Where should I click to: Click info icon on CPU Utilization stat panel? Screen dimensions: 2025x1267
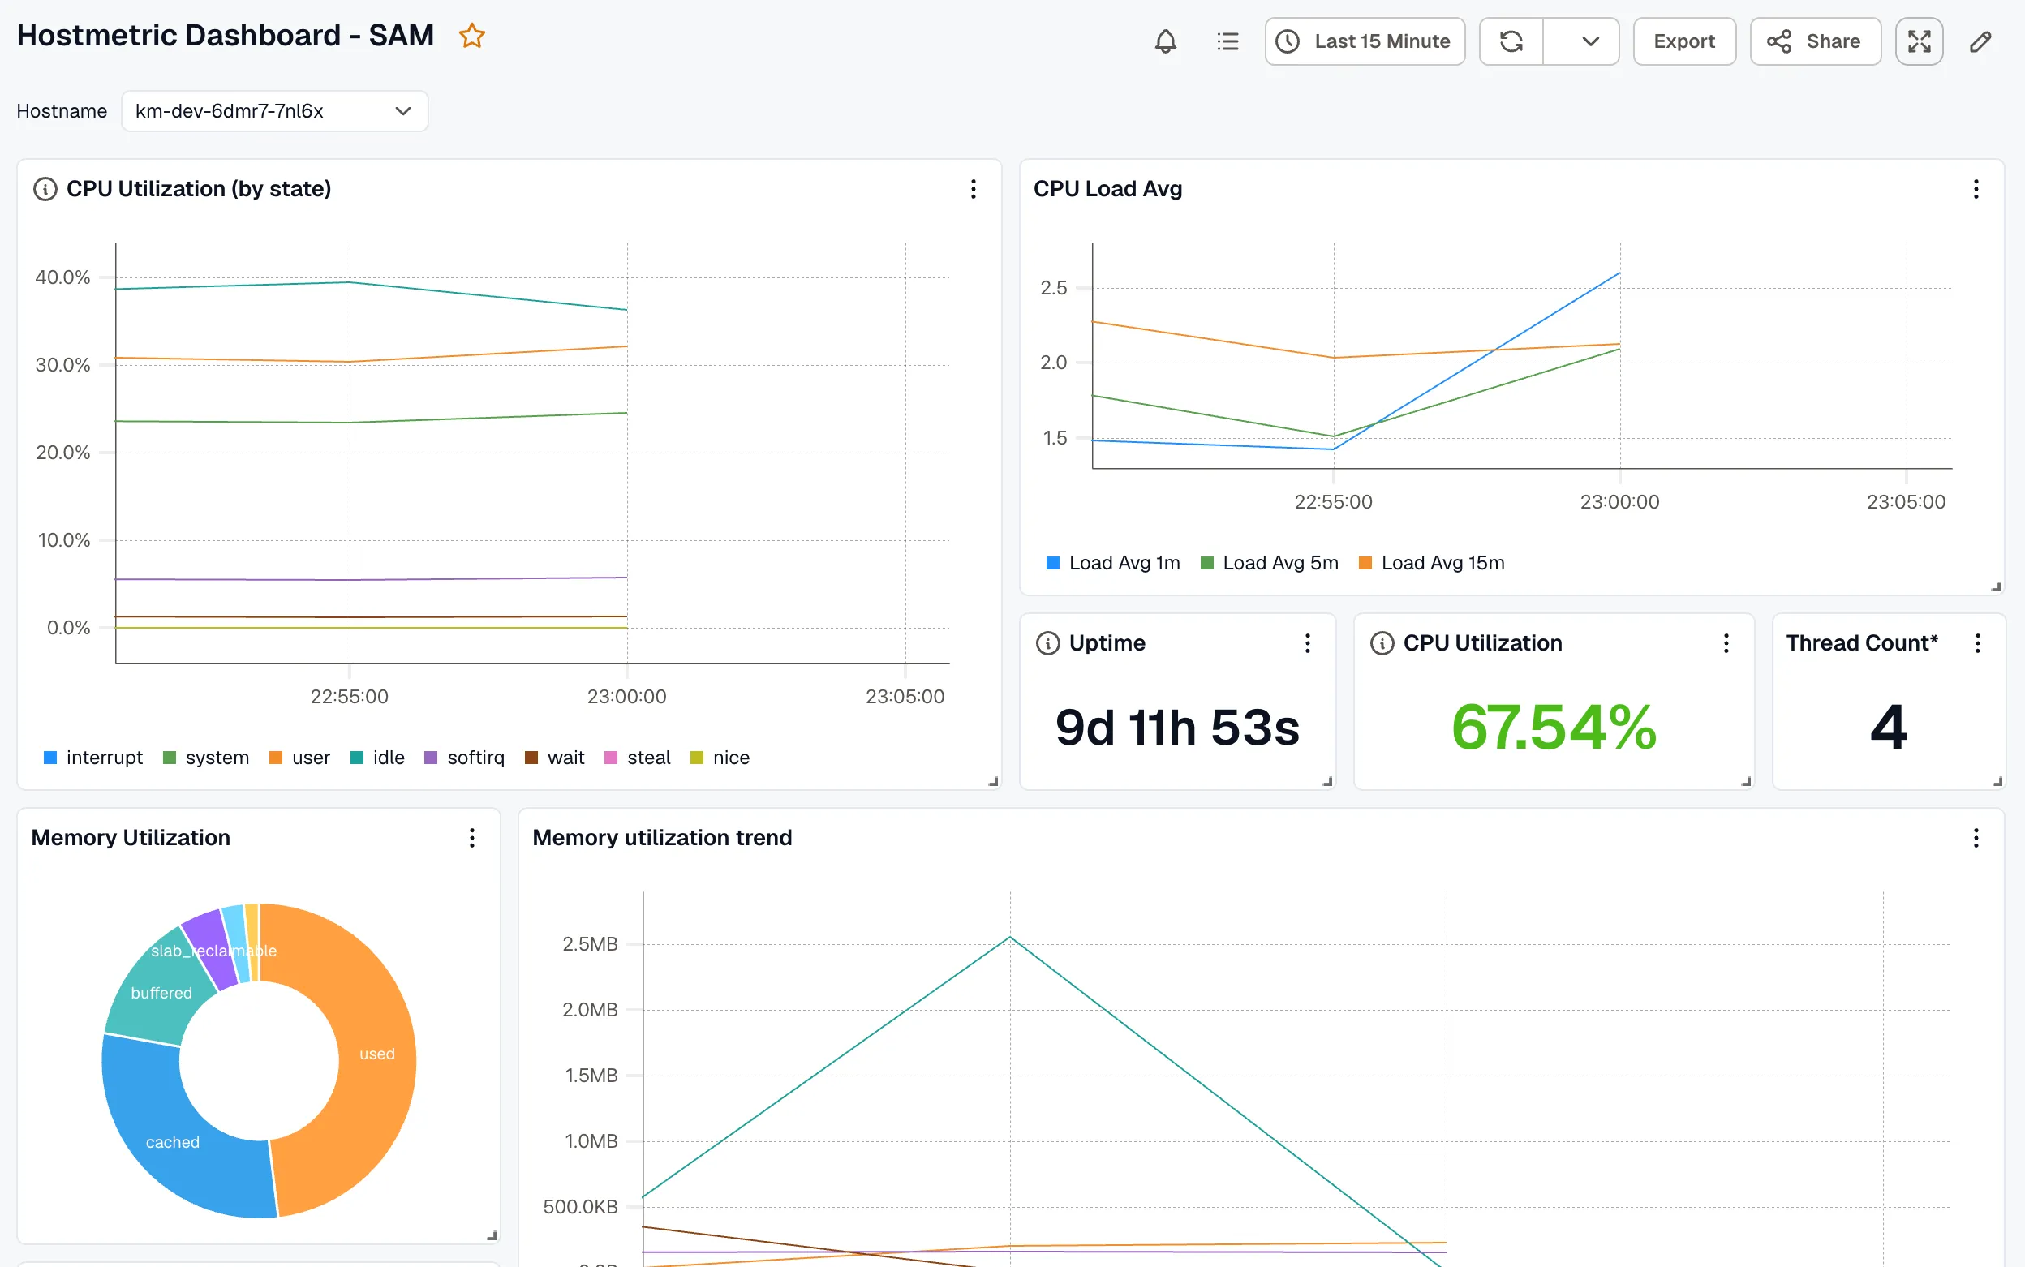(x=1382, y=642)
